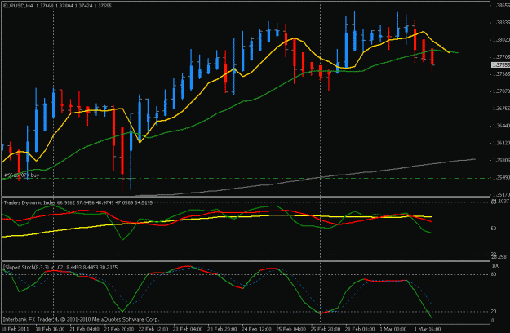Image resolution: width=510 pixels, height=333 pixels.
Task: Click the 1 Mar 16:00 time label
Action: click(428, 329)
